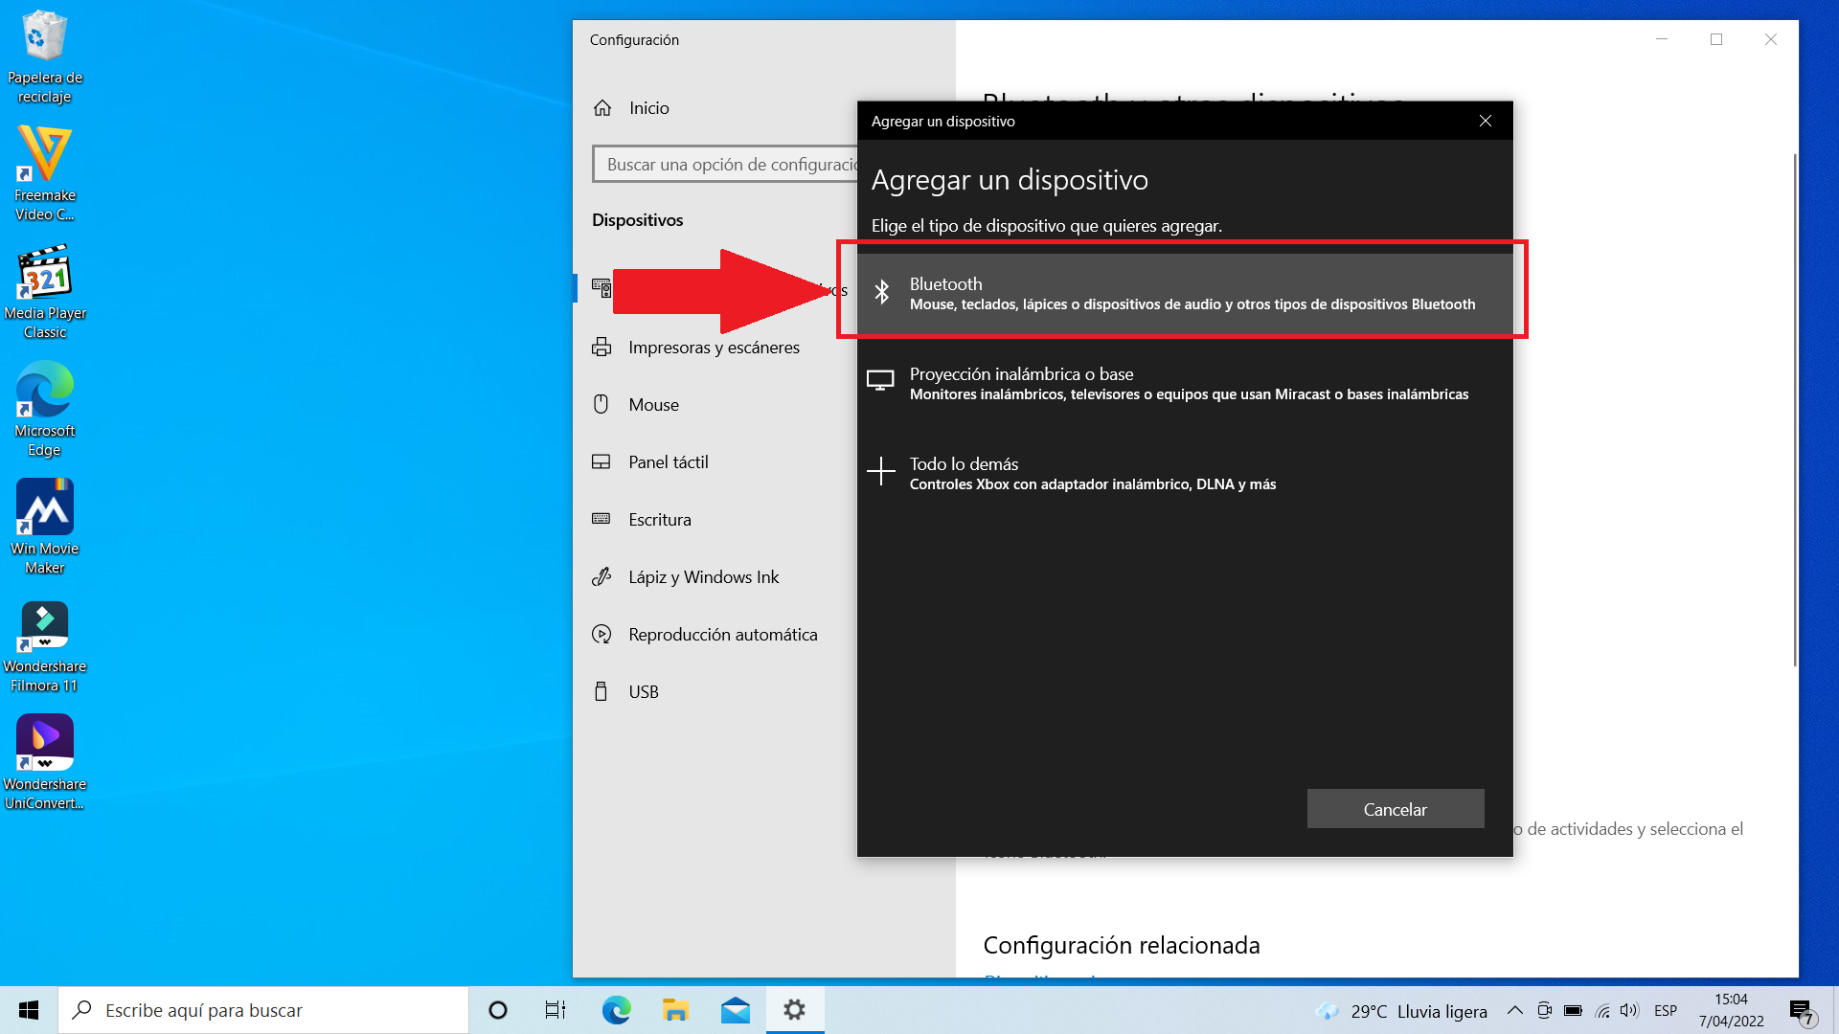
Task: Open the Mouse settings section
Action: [653, 405]
